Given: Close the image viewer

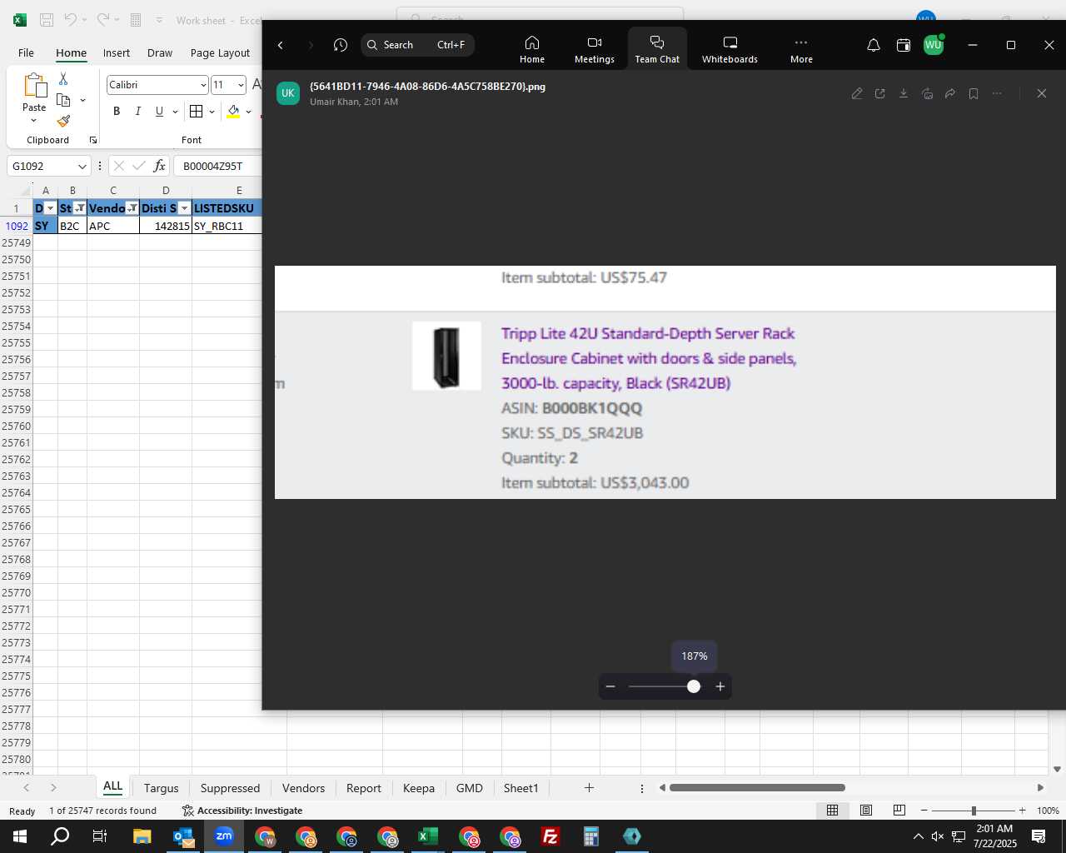Looking at the screenshot, I should 1042,93.
